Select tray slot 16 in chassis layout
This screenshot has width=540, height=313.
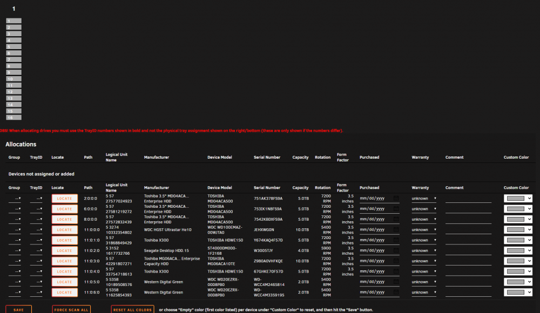pyautogui.click(x=14, y=118)
